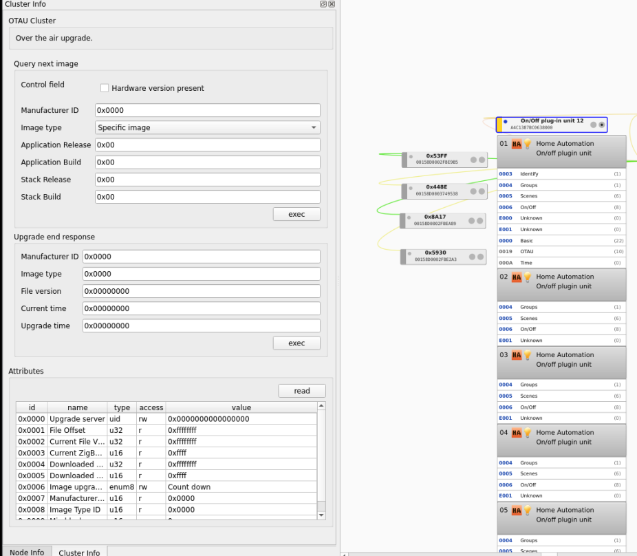Click the light bulb icon on endpoint 03

pyautogui.click(x=528, y=355)
